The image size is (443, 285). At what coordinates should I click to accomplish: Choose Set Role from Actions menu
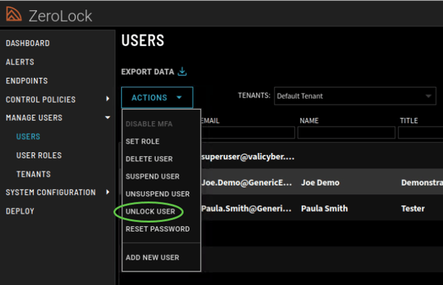143,141
